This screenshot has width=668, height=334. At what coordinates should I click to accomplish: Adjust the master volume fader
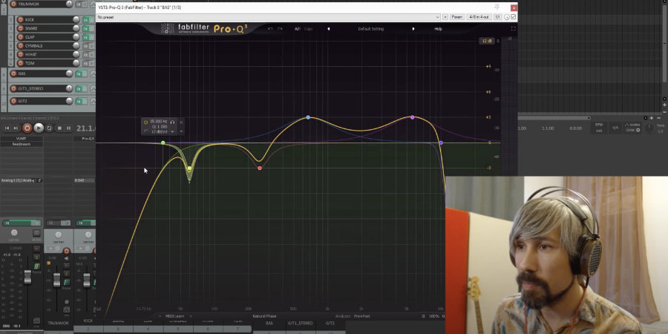click(x=27, y=278)
